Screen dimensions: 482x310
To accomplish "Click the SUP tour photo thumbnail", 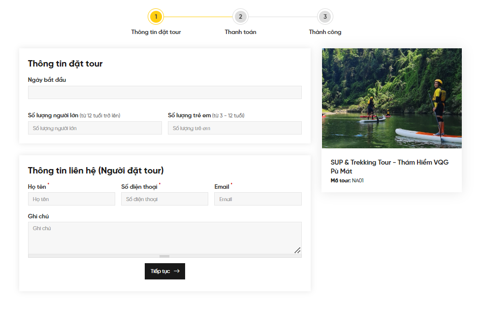I will [391, 98].
